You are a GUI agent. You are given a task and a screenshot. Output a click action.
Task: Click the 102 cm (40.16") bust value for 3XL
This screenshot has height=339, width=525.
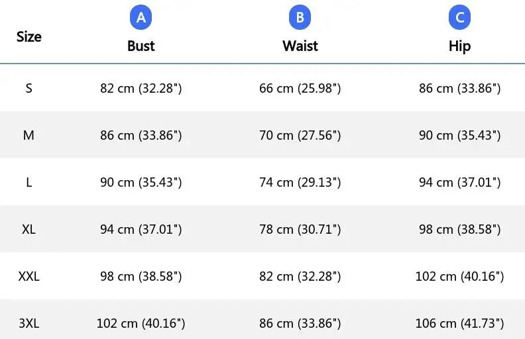tap(141, 324)
